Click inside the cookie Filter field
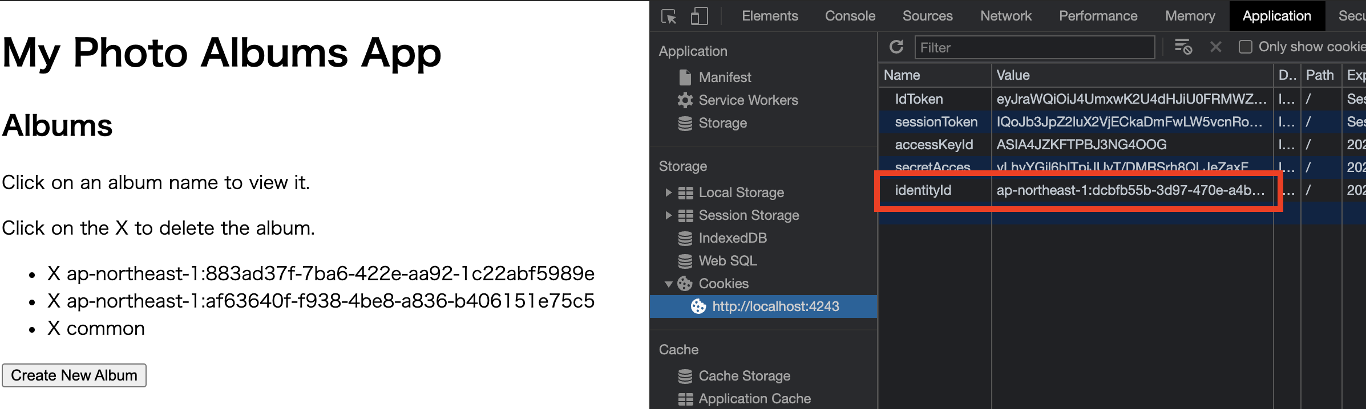This screenshot has height=409, width=1366. coord(1034,47)
